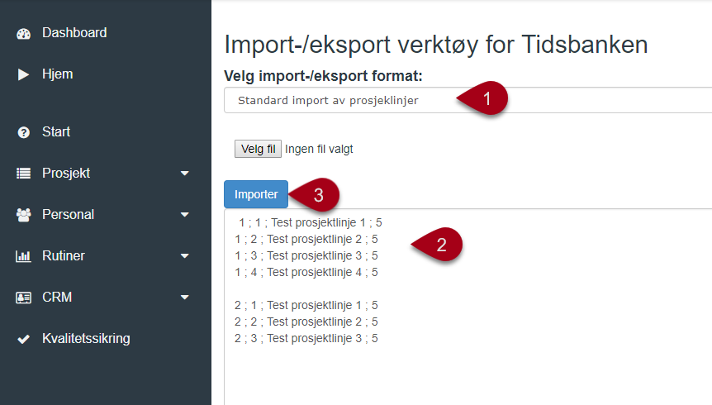Expand the Rutiner submenu arrow
Screen dimensions: 712x405
click(184, 256)
